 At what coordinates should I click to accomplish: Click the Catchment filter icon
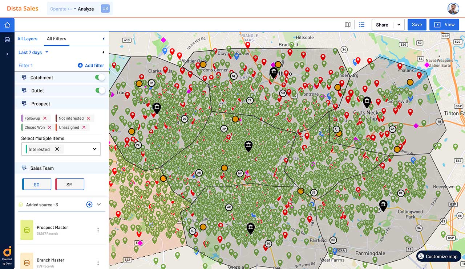[24, 78]
